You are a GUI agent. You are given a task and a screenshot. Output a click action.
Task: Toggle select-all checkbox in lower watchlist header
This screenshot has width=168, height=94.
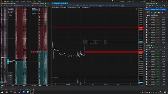147,50
